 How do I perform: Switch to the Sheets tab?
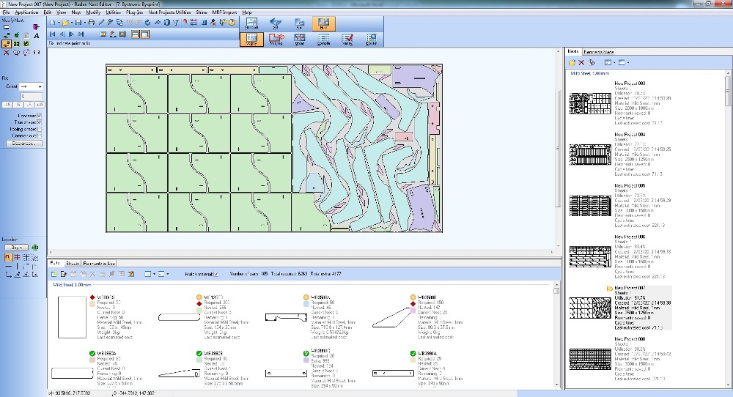[x=73, y=263]
